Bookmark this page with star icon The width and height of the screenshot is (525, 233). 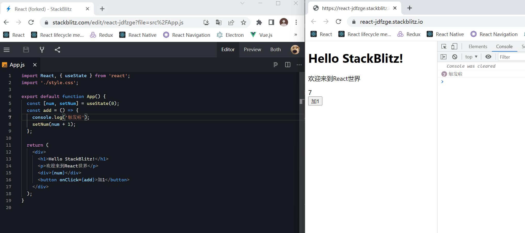243,23
